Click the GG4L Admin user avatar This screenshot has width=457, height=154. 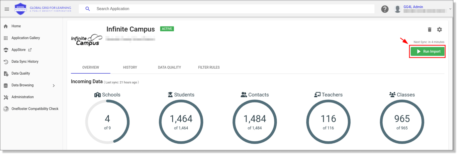[x=398, y=9]
